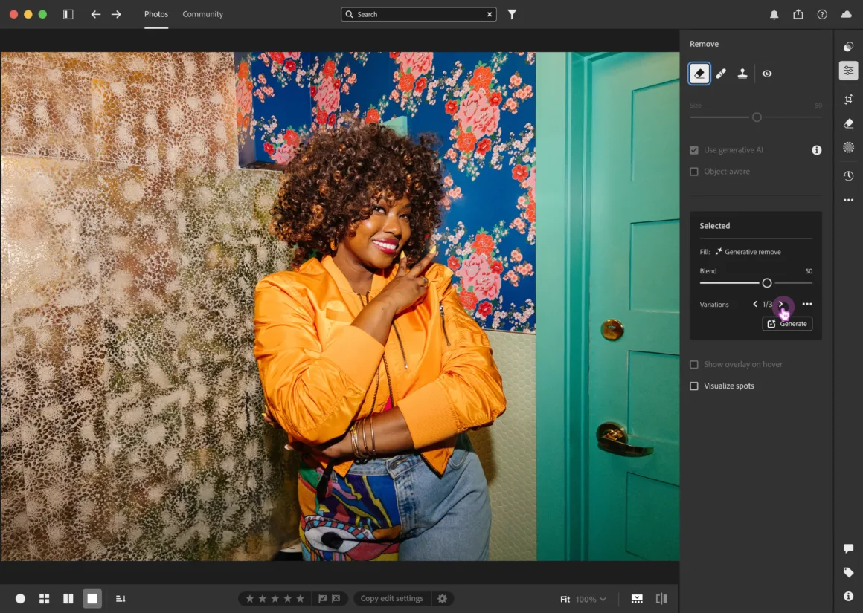863x613 pixels.
Task: Toggle the overlay eye icon in Remove panel
Action: [x=767, y=73]
